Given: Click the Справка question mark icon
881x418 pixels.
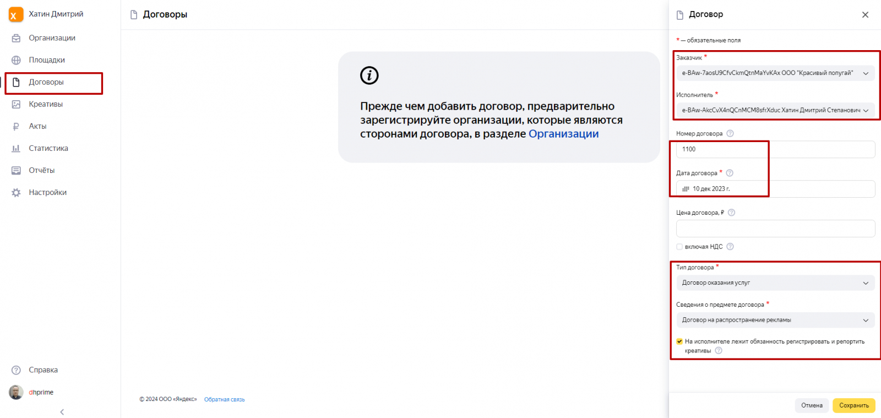Looking at the screenshot, I should (x=17, y=370).
